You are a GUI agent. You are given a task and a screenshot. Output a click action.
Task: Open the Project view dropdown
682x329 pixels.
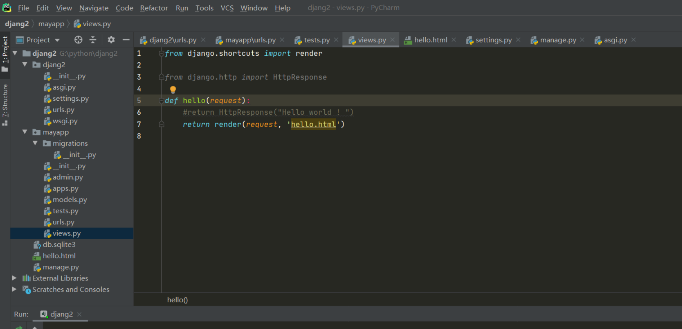point(38,40)
